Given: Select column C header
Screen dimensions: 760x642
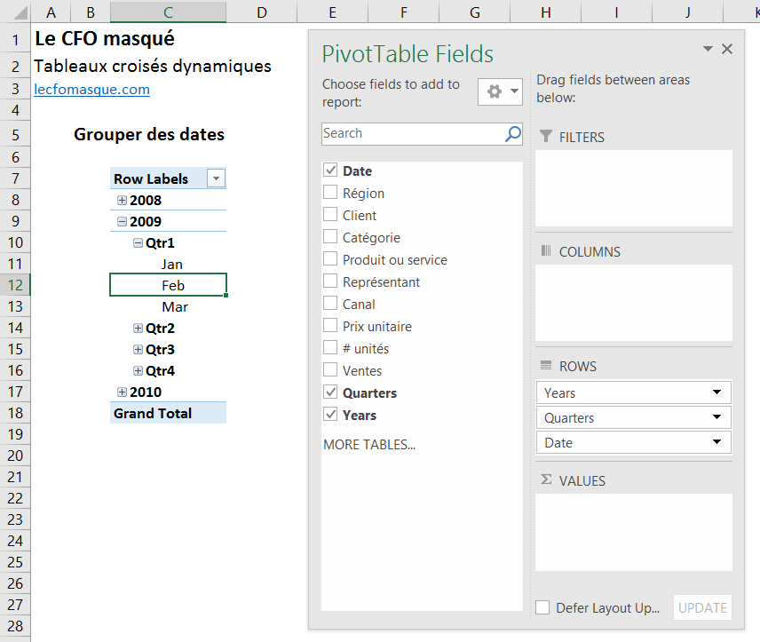Looking at the screenshot, I should pos(168,12).
